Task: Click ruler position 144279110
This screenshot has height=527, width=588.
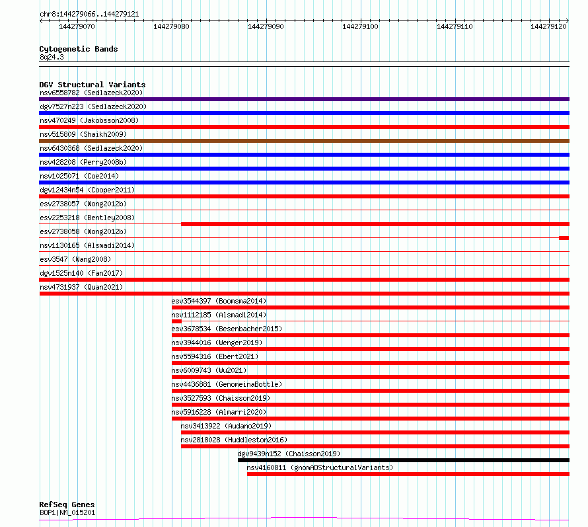Action: click(x=455, y=26)
